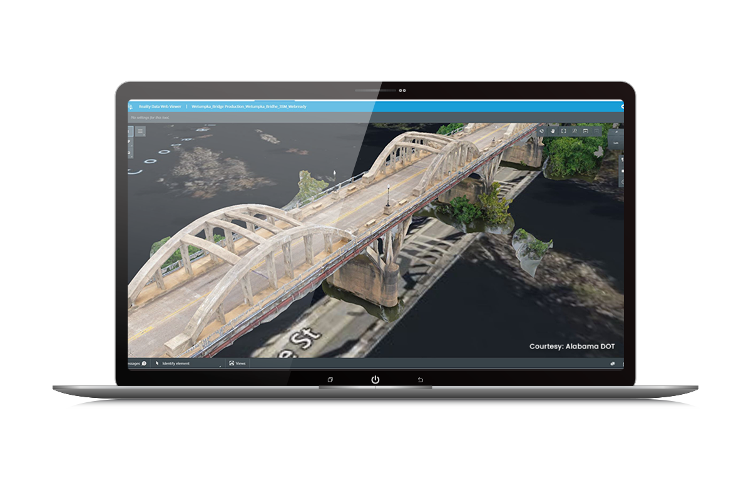Expand the panel icon at bottom-right corner

coord(612,363)
